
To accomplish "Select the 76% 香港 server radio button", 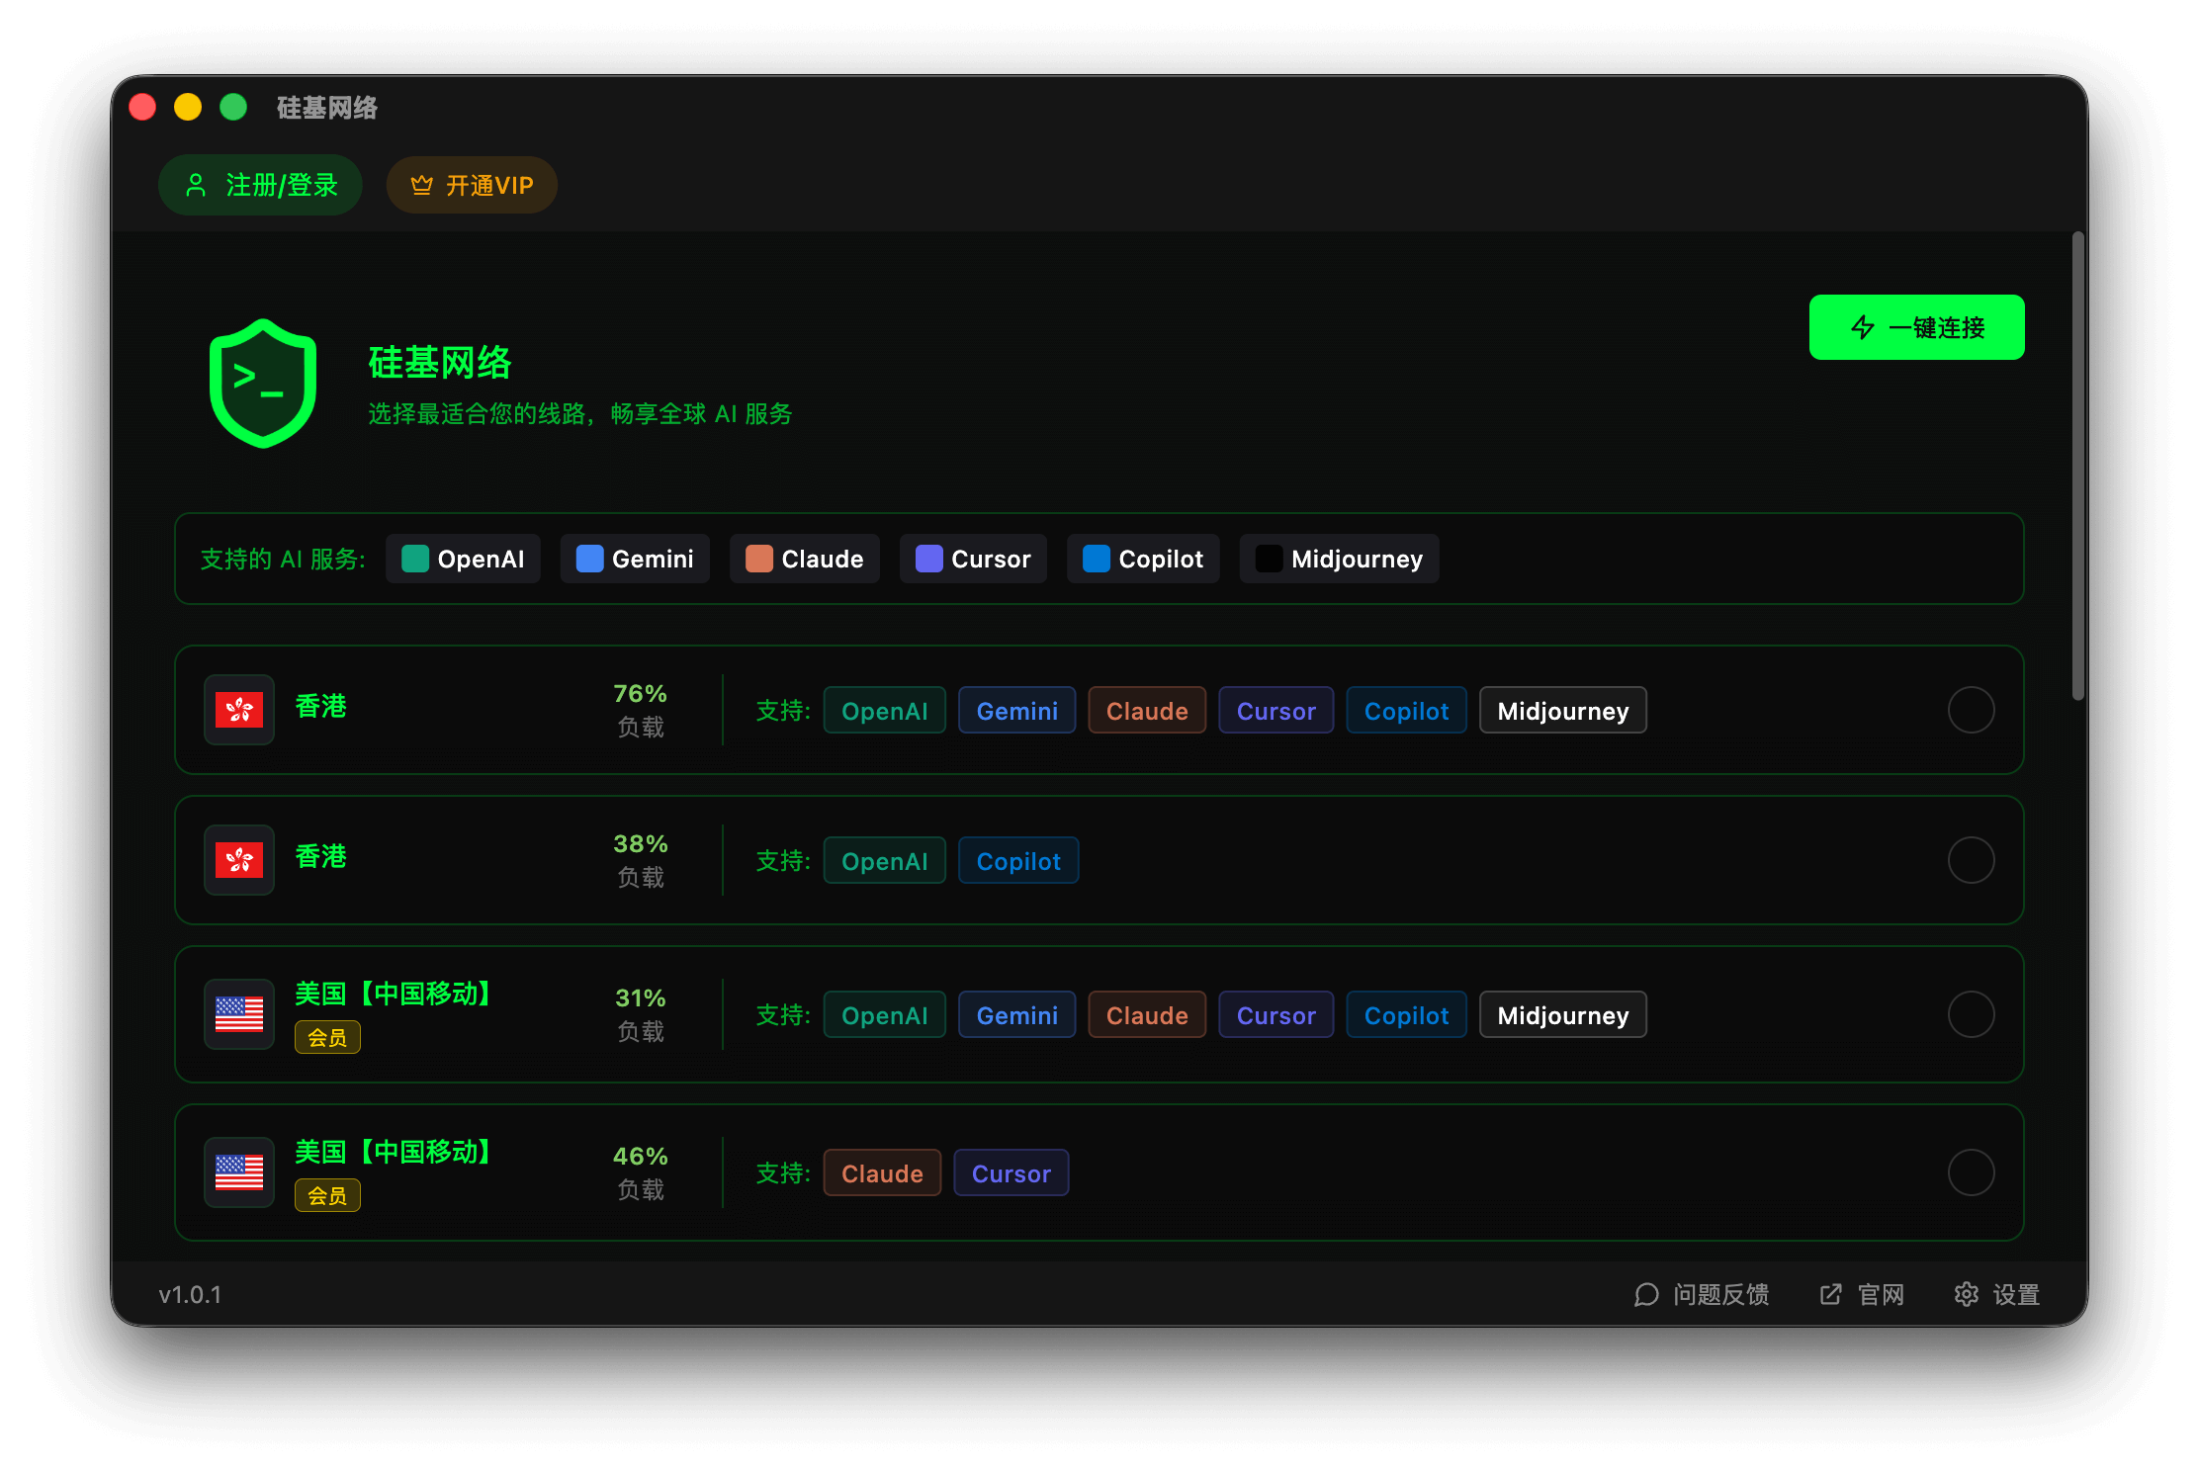I will point(1972,709).
